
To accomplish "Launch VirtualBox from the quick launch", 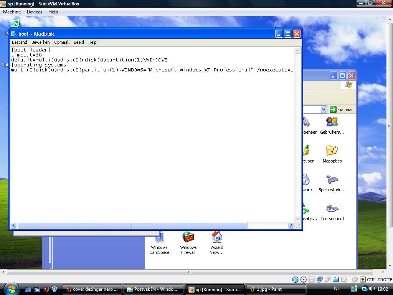I will pos(54,289).
